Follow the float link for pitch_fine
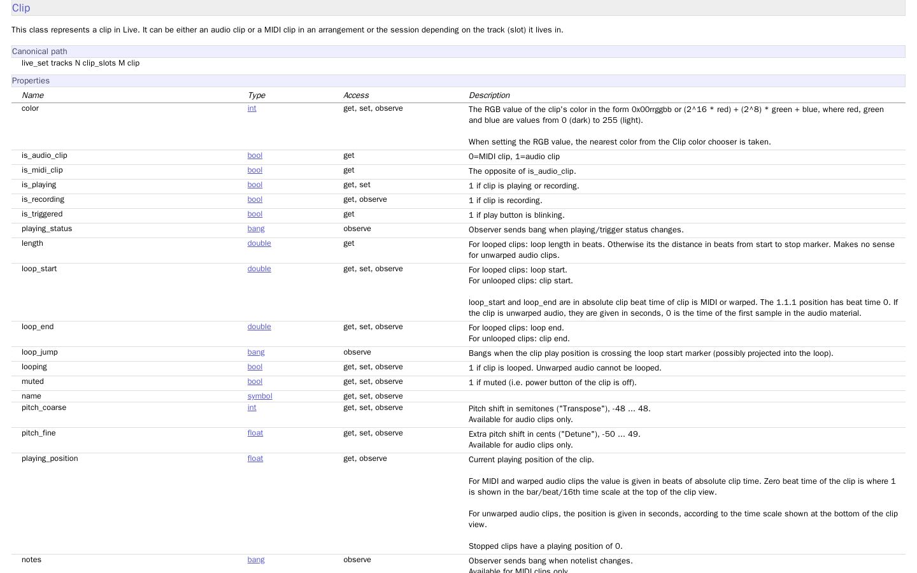Screen dimensions: 917x573 [255, 433]
